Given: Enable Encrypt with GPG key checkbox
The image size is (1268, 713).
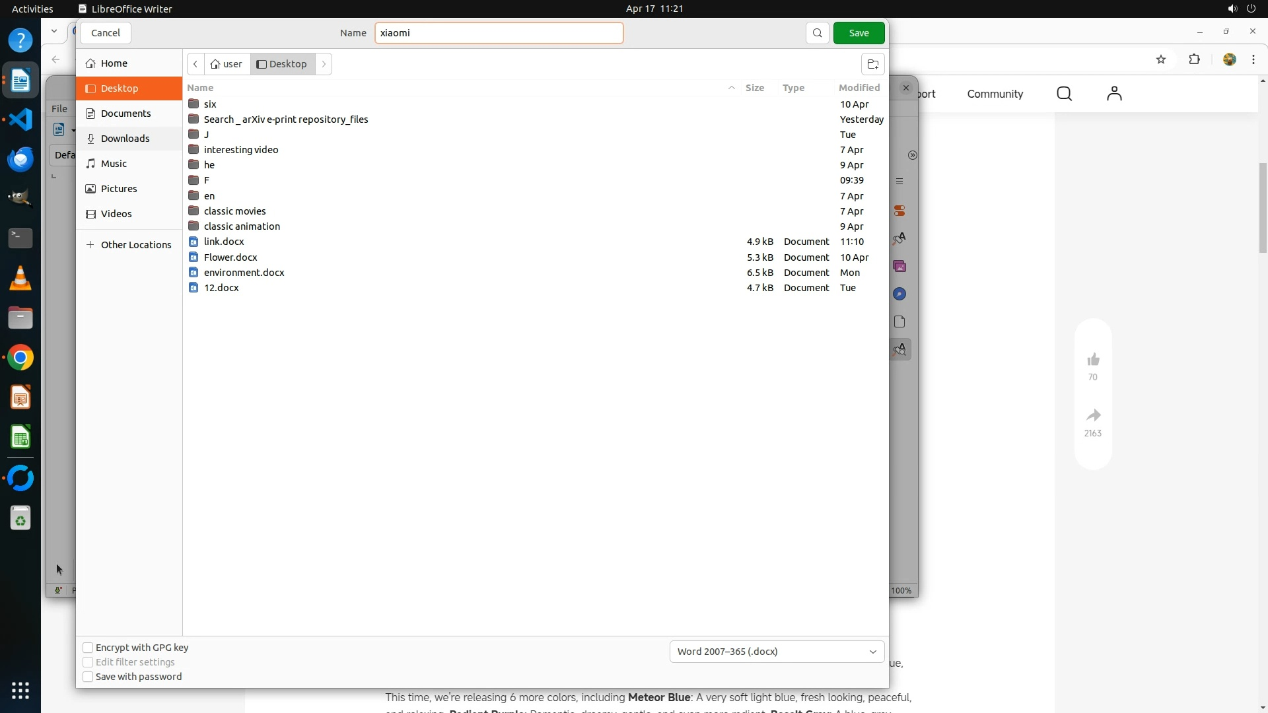Looking at the screenshot, I should tap(88, 648).
